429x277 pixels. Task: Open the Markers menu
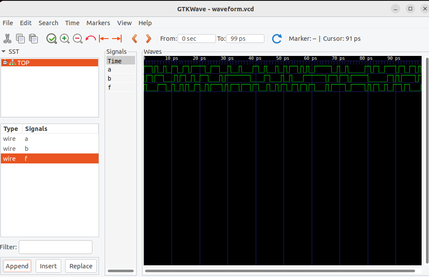point(98,23)
